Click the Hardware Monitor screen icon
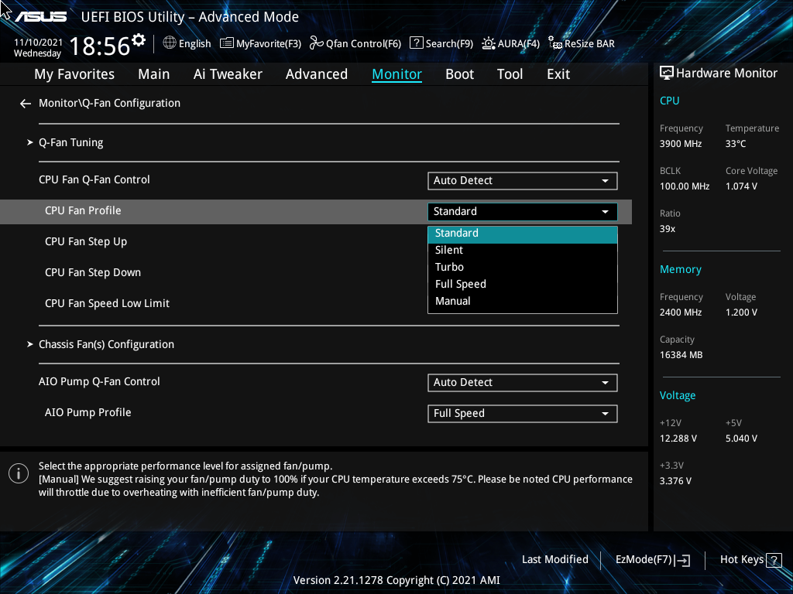Image resolution: width=793 pixels, height=594 pixels. [x=667, y=73]
